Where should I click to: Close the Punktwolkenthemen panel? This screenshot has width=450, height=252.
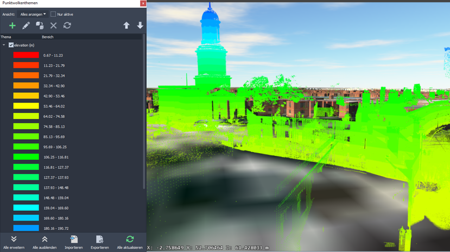click(x=143, y=3)
